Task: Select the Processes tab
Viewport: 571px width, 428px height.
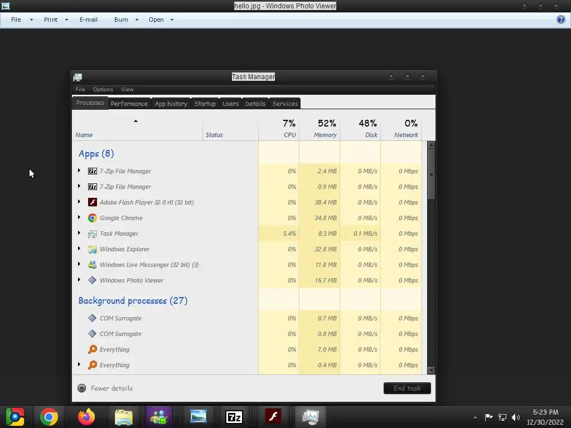Action: point(90,103)
